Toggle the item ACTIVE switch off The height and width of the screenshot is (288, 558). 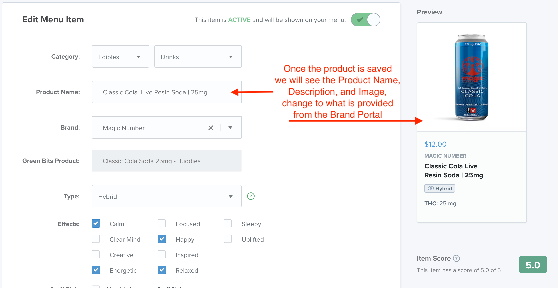click(x=365, y=20)
